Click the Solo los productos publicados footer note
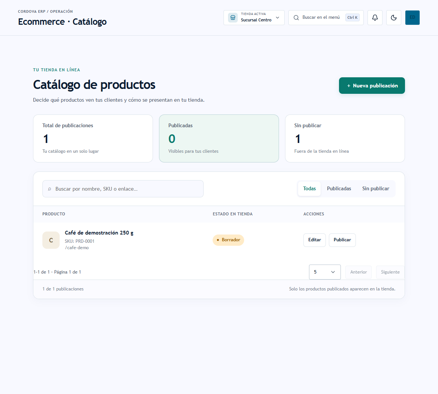Screen dimensions: 438x394 click(342, 289)
